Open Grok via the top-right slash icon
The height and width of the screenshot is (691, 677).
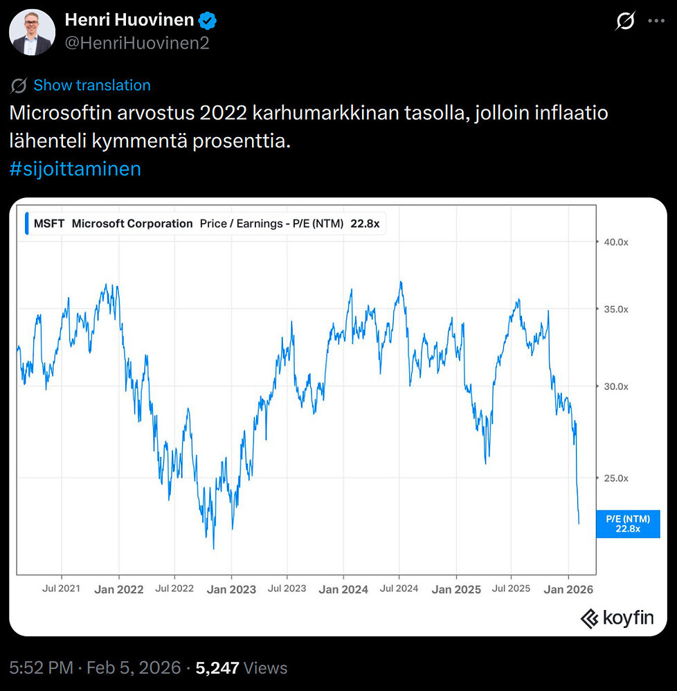tap(624, 21)
